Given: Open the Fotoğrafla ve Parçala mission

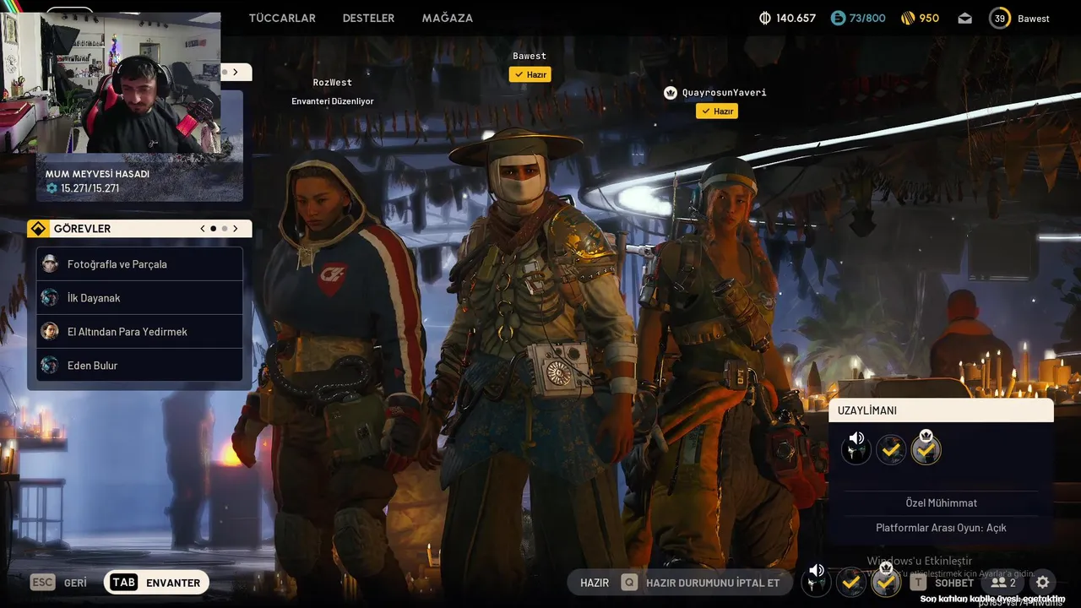Looking at the screenshot, I should click(139, 263).
